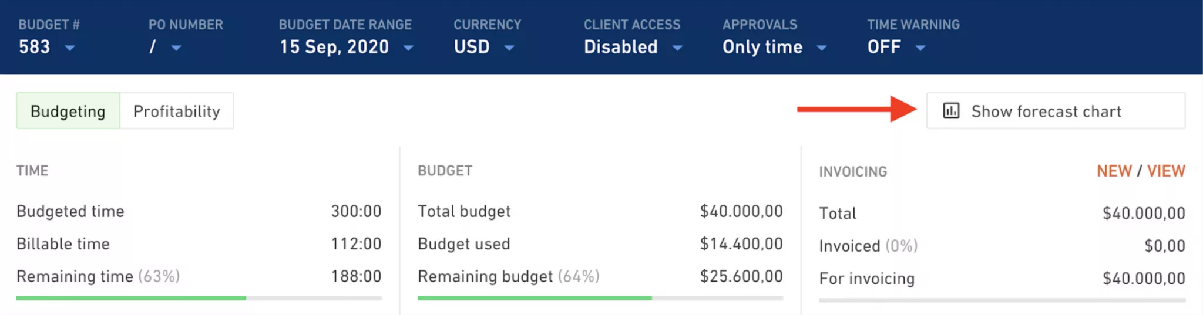
Task: Open Budget Date Range dropdown arrow
Action: (408, 48)
